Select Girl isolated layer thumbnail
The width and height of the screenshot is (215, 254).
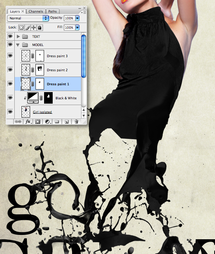tap(26, 112)
